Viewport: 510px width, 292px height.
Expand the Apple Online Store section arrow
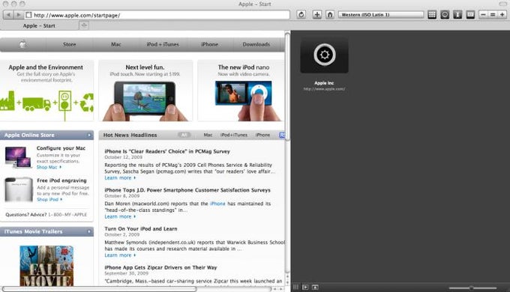pyautogui.click(x=89, y=135)
